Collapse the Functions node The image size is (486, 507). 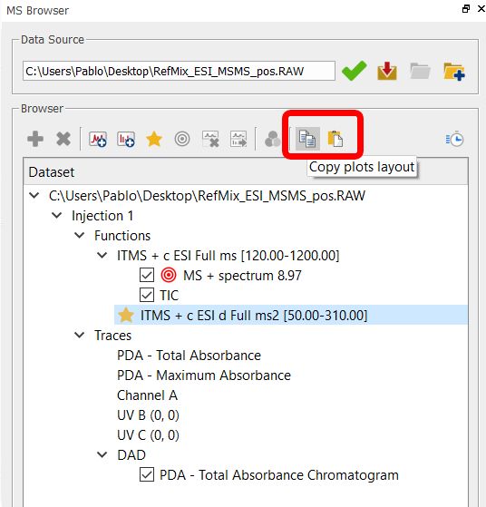point(79,236)
